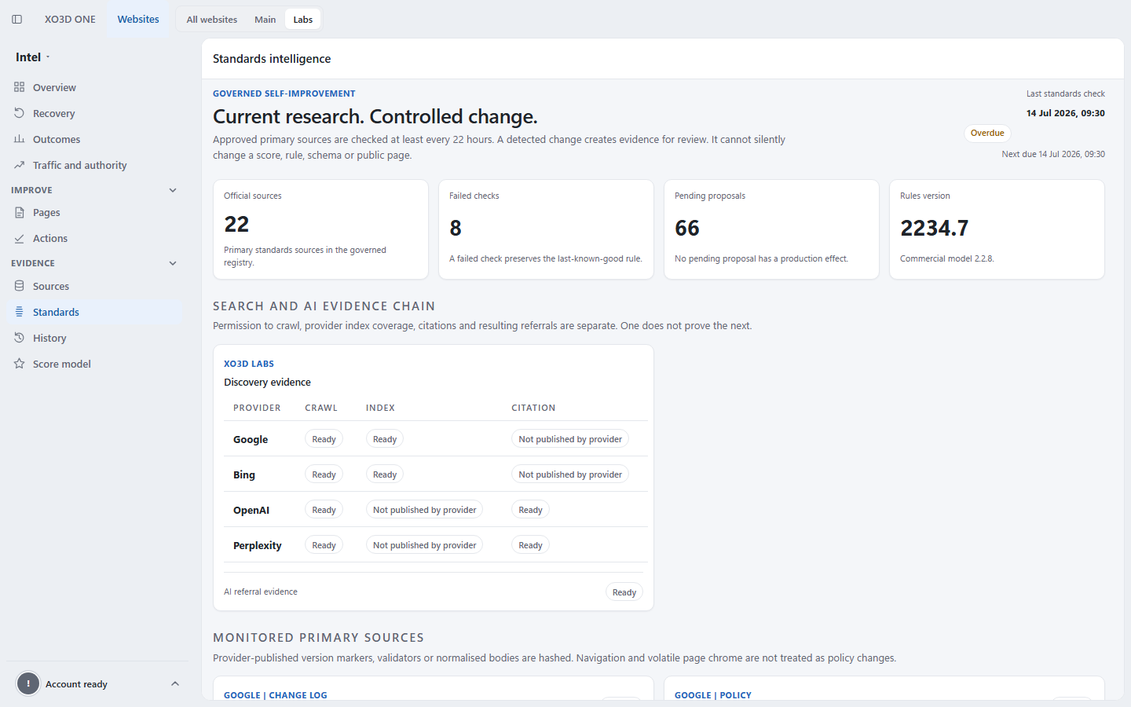Click the Traffic and authority trend icon

[19, 165]
